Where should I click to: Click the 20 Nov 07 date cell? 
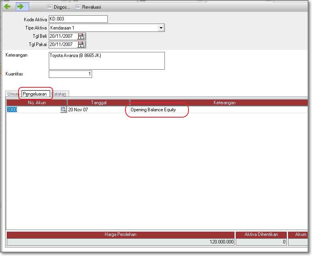click(x=98, y=110)
